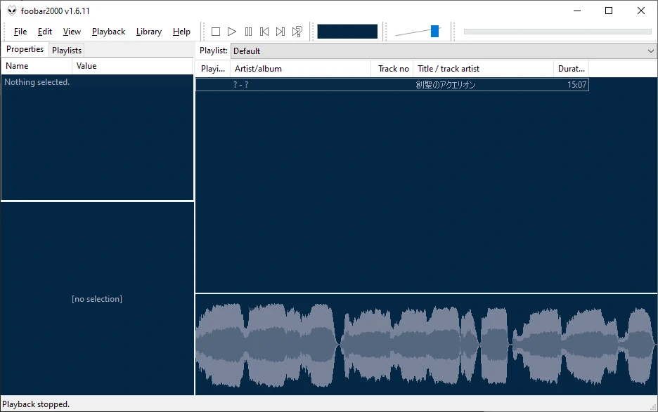Click the Stop playback icon
The height and width of the screenshot is (412, 658).
[x=216, y=31]
